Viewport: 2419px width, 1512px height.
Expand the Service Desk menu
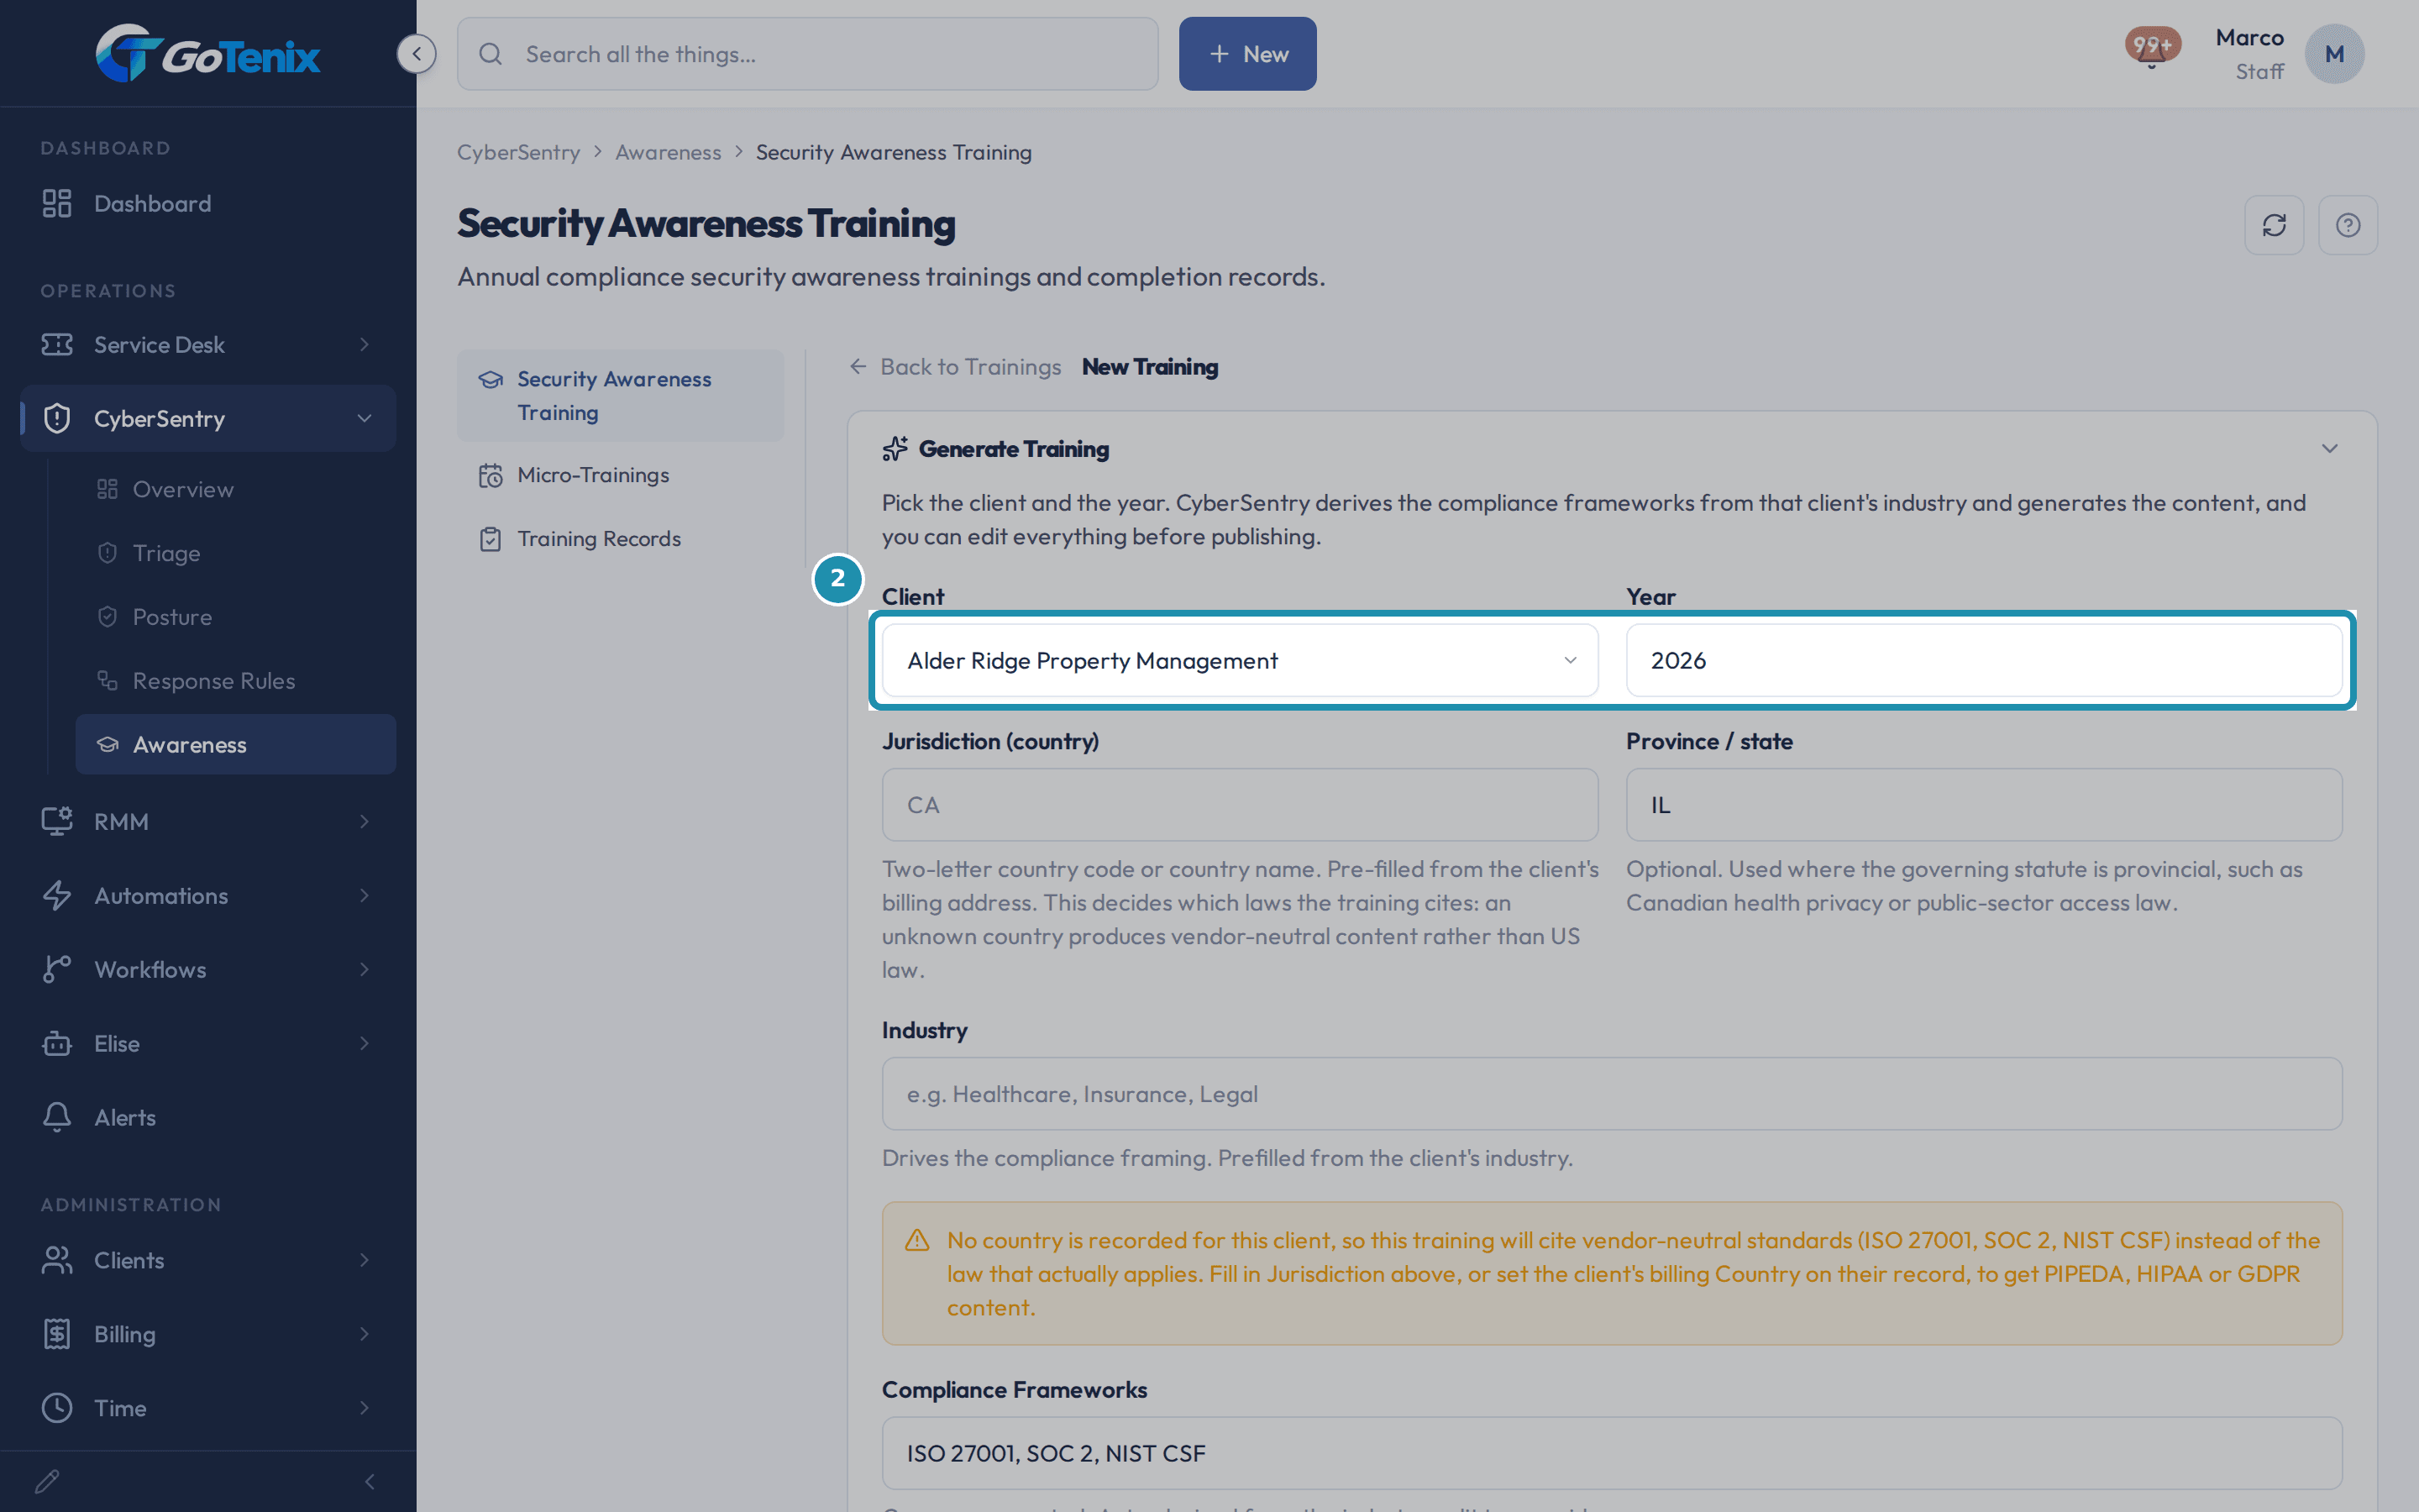(208, 344)
